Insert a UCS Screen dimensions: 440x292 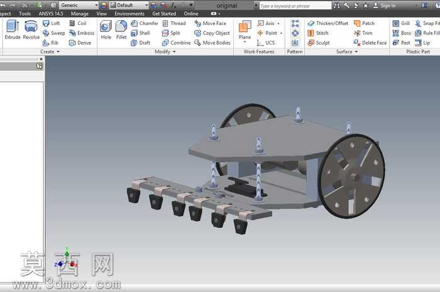(266, 43)
